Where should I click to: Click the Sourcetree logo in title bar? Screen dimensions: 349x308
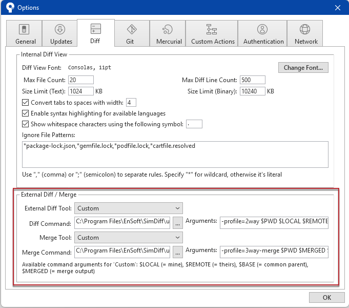coord(10,7)
